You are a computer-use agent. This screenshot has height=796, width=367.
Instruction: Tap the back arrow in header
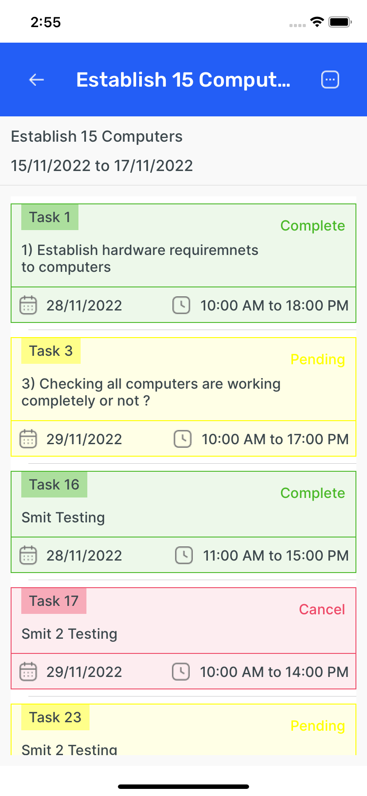36,80
